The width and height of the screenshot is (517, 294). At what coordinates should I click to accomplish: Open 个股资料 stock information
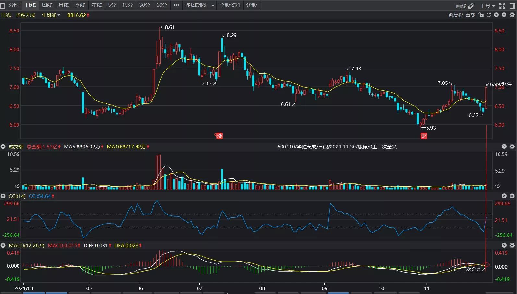[x=230, y=5]
